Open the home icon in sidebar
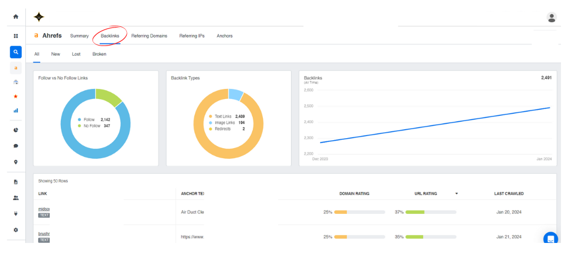The height and width of the screenshot is (253, 571). (x=16, y=16)
